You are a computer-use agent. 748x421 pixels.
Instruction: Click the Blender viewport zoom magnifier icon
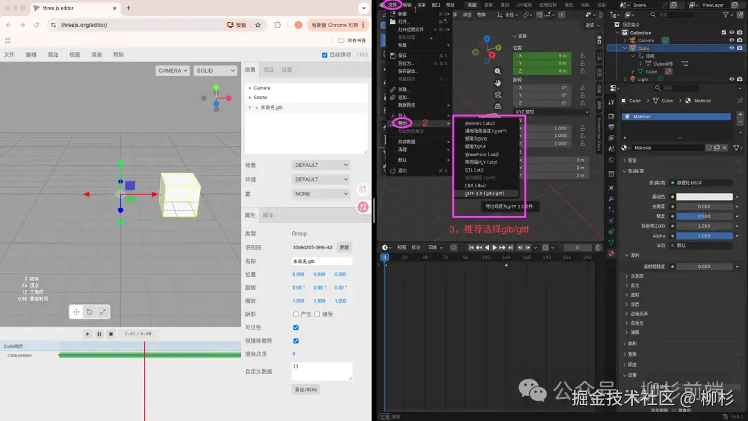[x=497, y=71]
